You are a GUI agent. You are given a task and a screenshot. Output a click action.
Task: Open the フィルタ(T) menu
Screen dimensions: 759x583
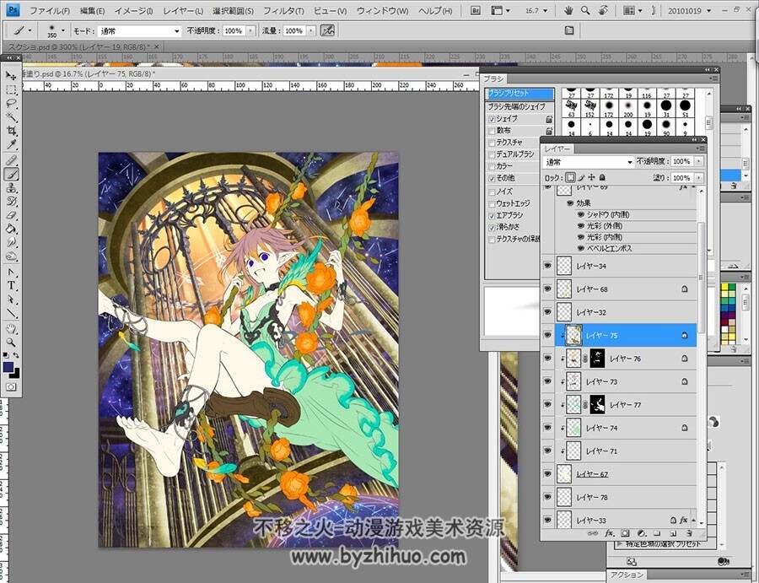283,10
